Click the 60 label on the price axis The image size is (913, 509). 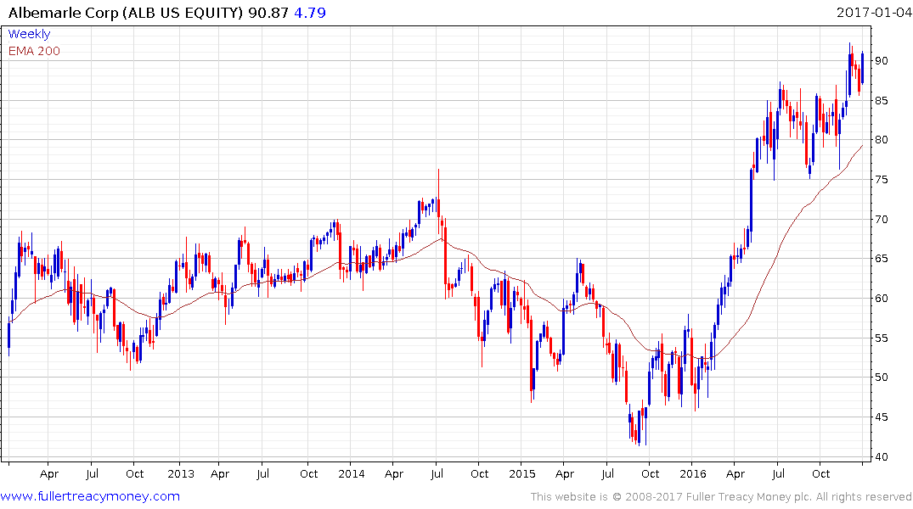pyautogui.click(x=881, y=299)
